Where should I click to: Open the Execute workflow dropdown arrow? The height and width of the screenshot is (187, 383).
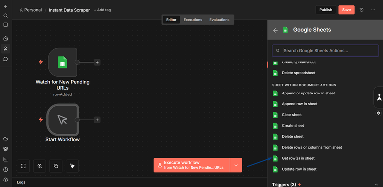click(x=236, y=165)
